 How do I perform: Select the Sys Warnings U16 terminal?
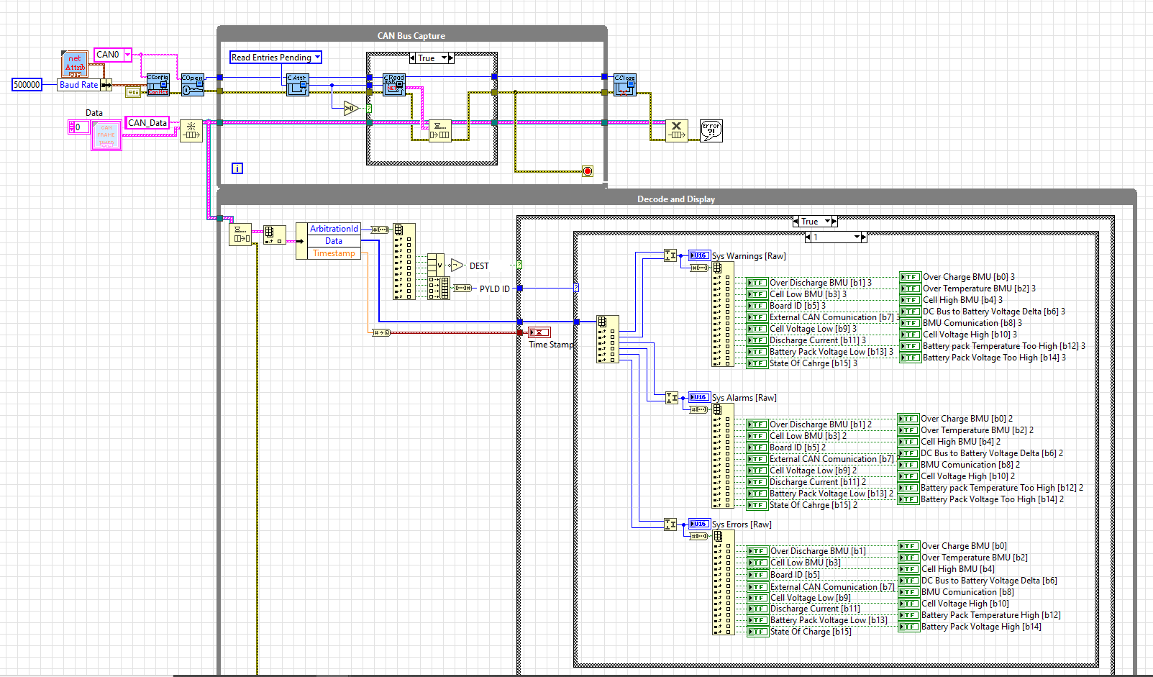click(699, 255)
